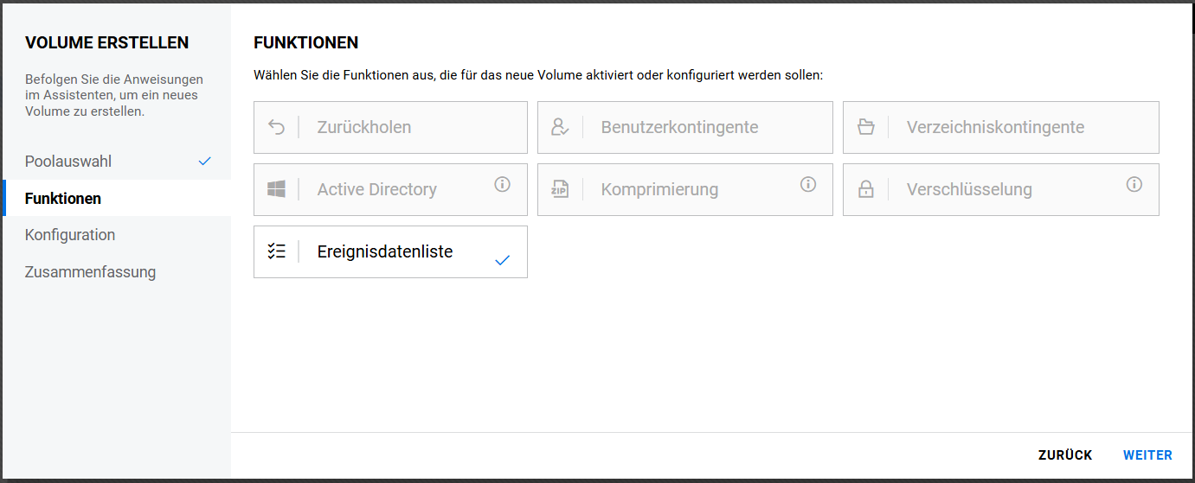This screenshot has height=483, width=1195.
Task: Click the Windows logo on Active Directory
Action: [x=276, y=189]
